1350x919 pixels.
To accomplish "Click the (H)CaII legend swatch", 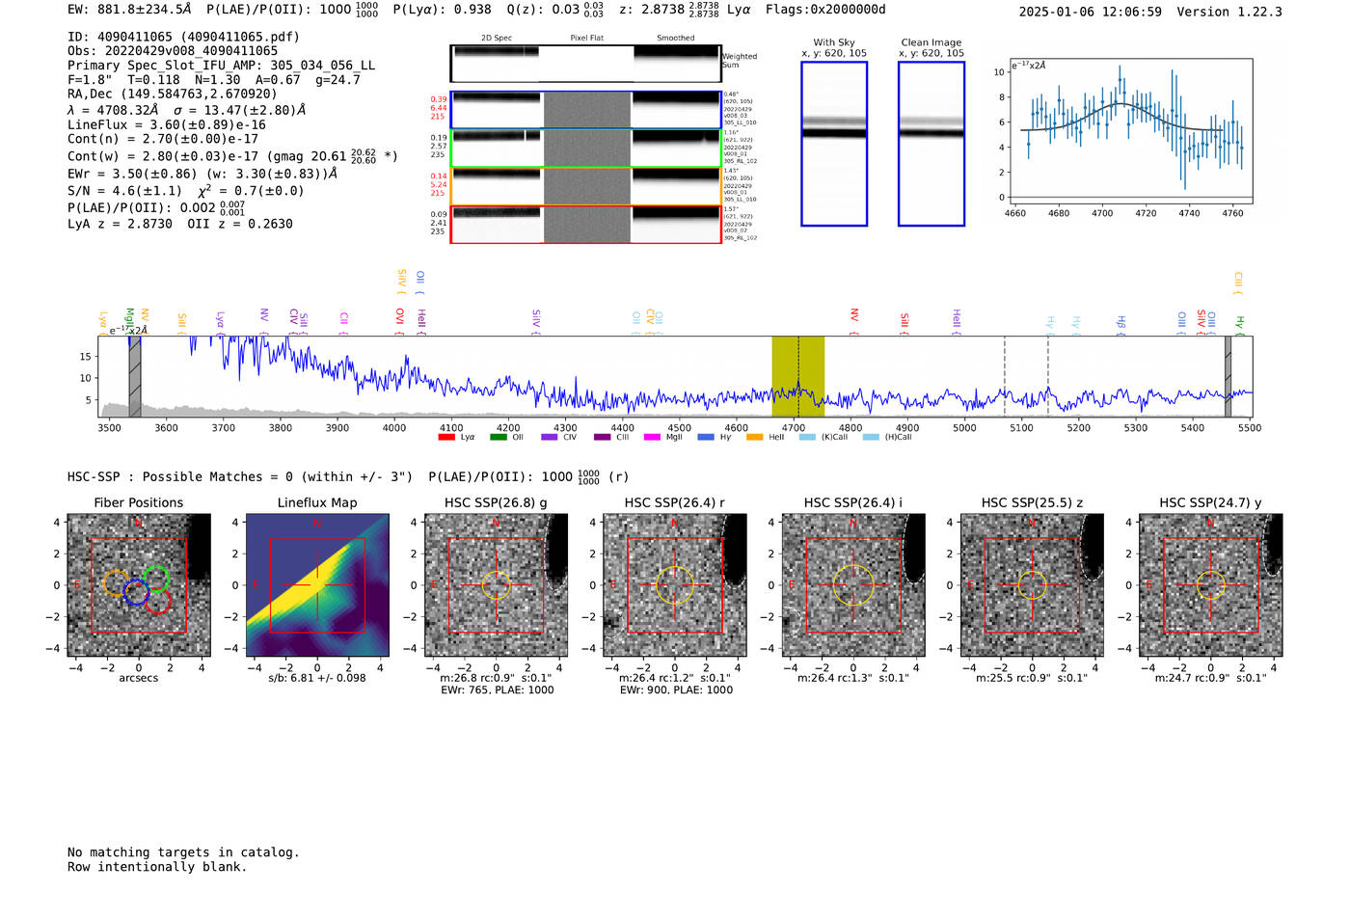I will pos(871,438).
